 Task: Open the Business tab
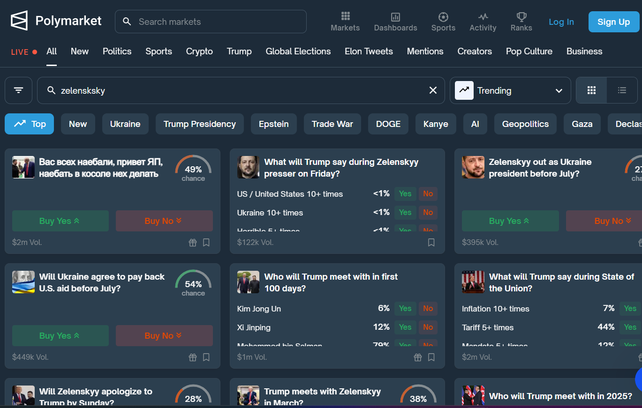tap(584, 52)
